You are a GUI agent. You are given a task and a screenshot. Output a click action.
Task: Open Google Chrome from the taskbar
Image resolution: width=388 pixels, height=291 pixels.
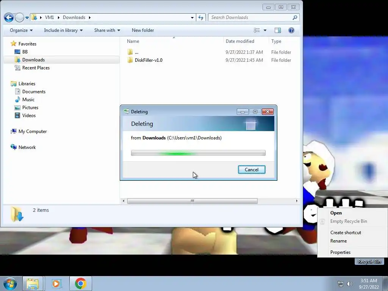click(80, 283)
